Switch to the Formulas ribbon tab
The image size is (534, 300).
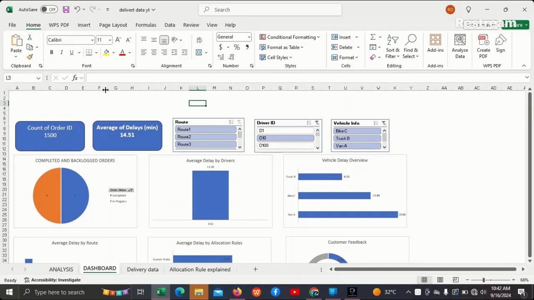(146, 25)
